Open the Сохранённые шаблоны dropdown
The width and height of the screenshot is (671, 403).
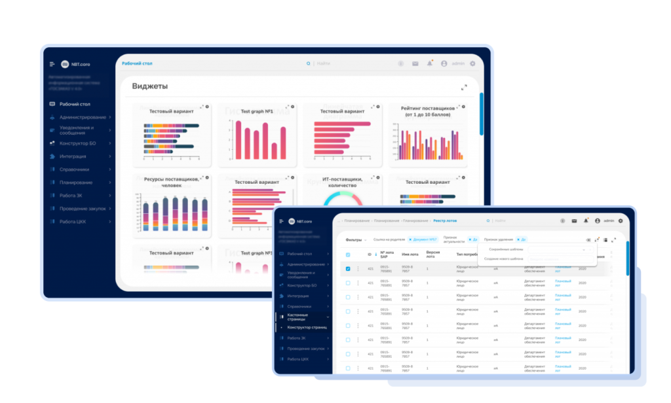pos(560,249)
